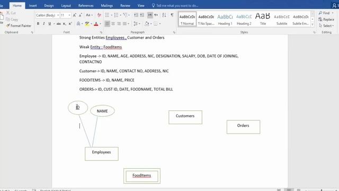339x191 pixels.
Task: Click the Tell me search box
Action: point(175,6)
